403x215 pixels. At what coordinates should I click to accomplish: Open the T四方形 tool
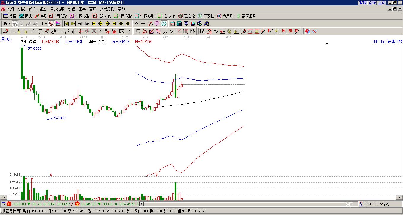[123, 16]
